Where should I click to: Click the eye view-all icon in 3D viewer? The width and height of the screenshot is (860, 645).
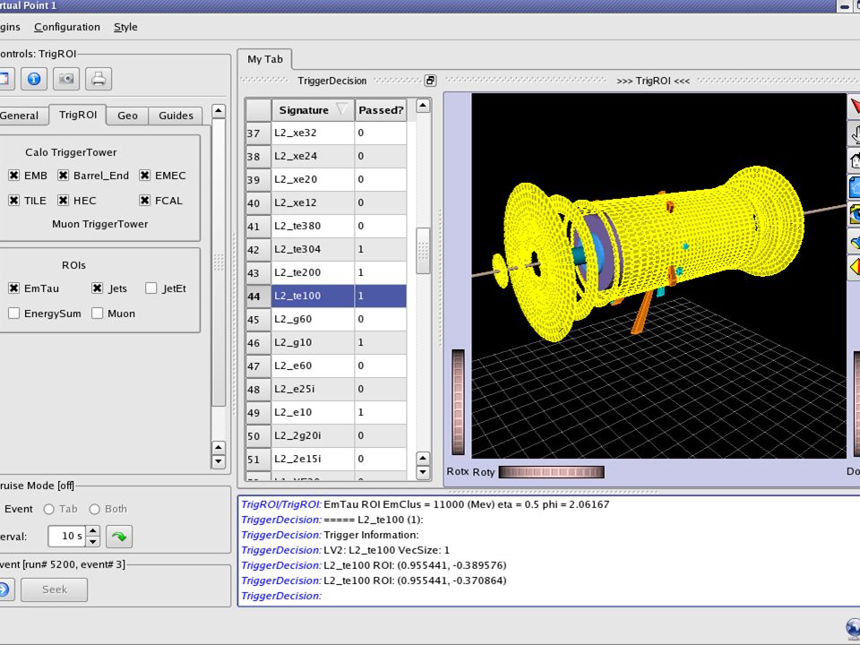(855, 213)
